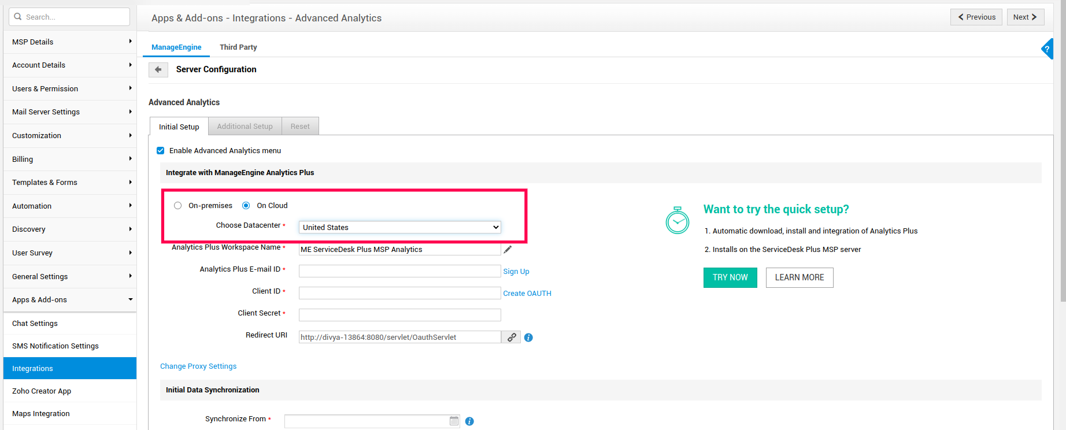Switch to the ManageEngine tab
1066x430 pixels.
coord(176,47)
